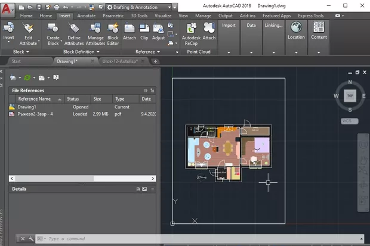Open help in External References palette
370x246 pixels.
(x=55, y=77)
